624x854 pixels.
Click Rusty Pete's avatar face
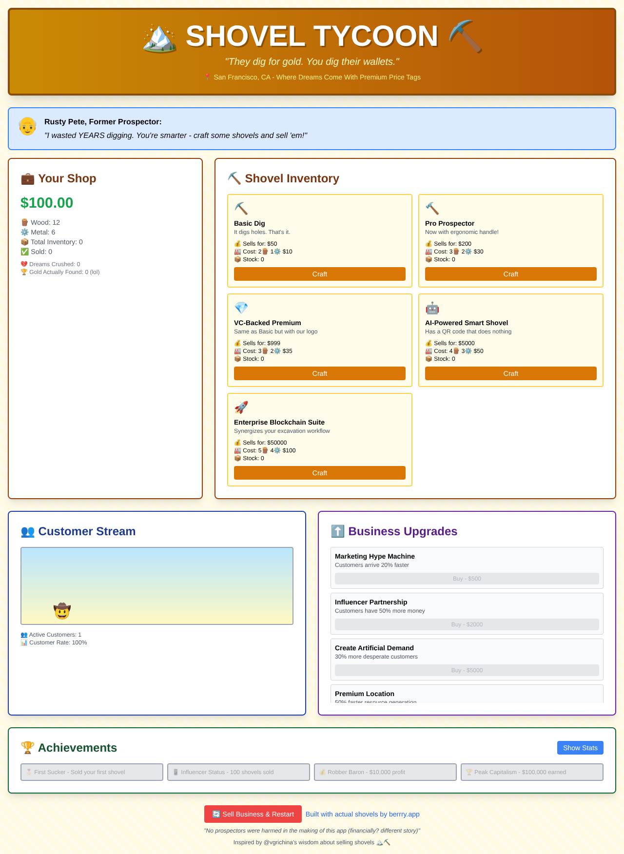click(x=28, y=127)
